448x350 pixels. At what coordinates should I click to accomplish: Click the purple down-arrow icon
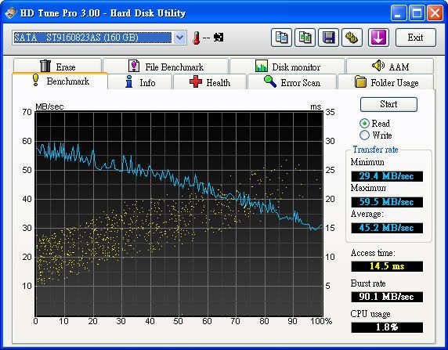(x=378, y=38)
